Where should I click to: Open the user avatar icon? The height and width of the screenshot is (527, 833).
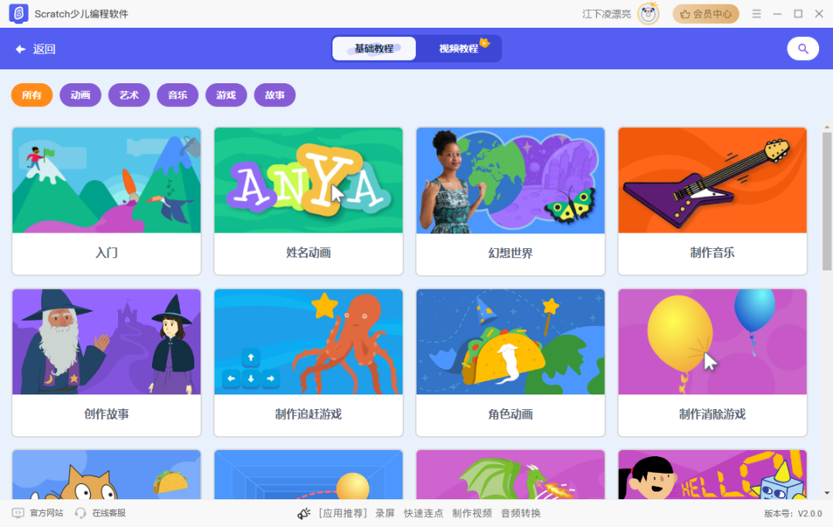pos(648,14)
